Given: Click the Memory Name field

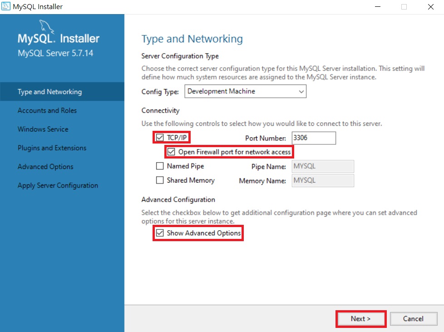Looking at the screenshot, I should (323, 180).
